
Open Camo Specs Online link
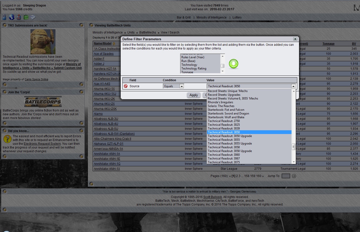pyautogui.click(x=36, y=79)
